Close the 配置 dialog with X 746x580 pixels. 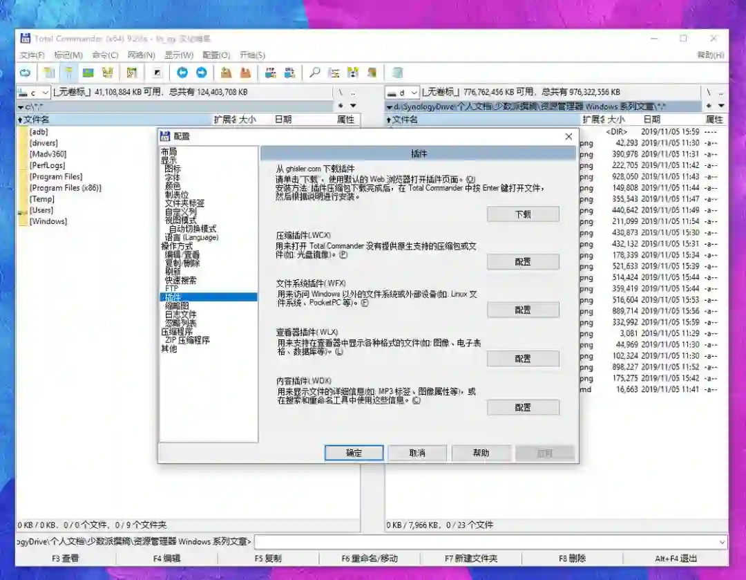coord(568,137)
